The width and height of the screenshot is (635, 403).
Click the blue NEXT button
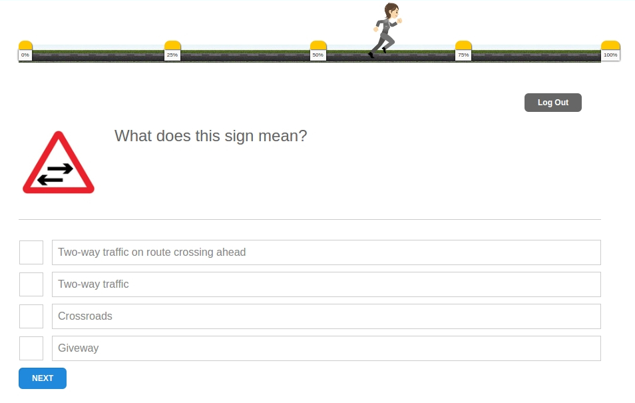coord(43,378)
